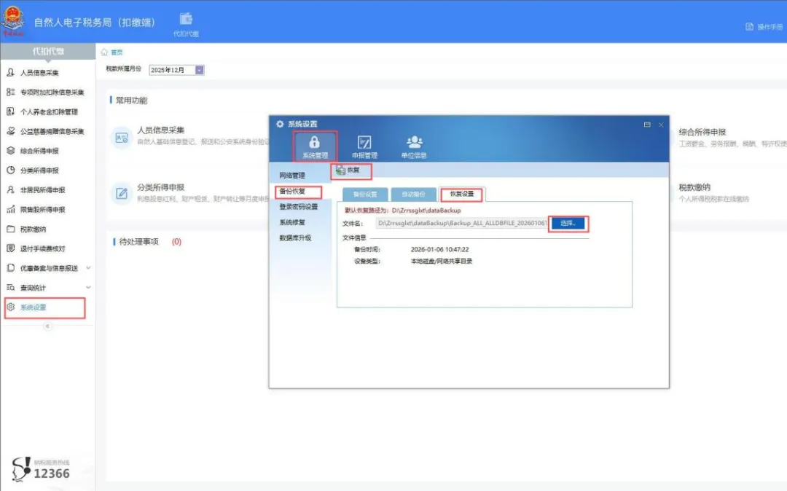Image resolution: width=787 pixels, height=491 pixels.
Task: Expand the 查询统计 chevron
Action: pyautogui.click(x=88, y=287)
